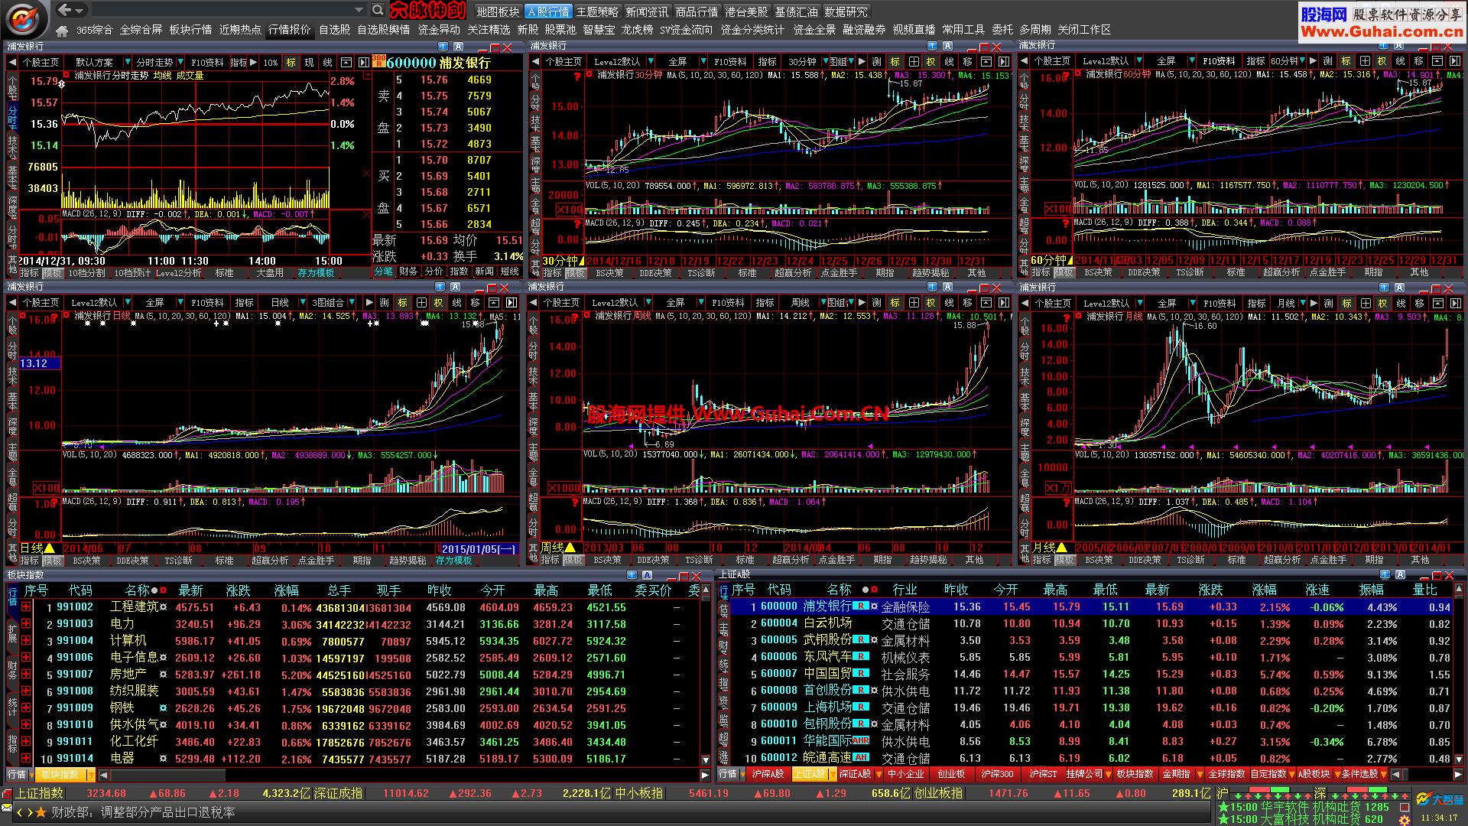Expand the 日线 period dropdown in daily panel

(303, 303)
